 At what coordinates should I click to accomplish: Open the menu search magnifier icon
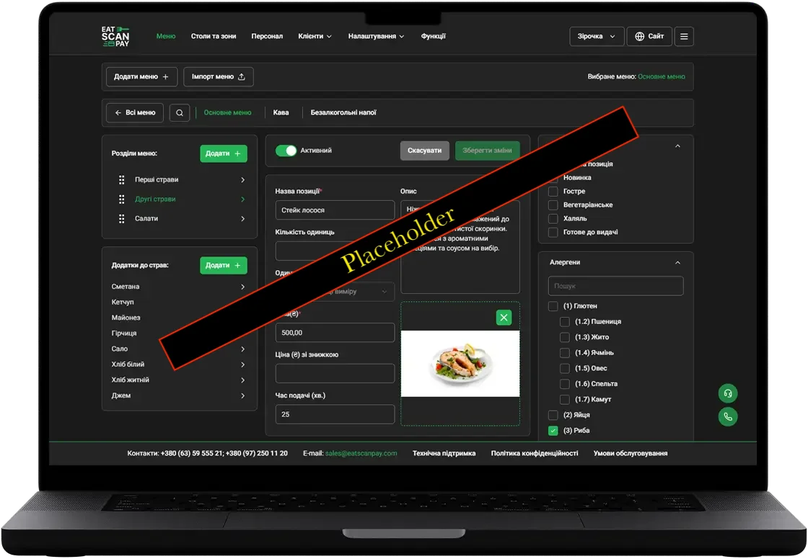click(x=179, y=112)
